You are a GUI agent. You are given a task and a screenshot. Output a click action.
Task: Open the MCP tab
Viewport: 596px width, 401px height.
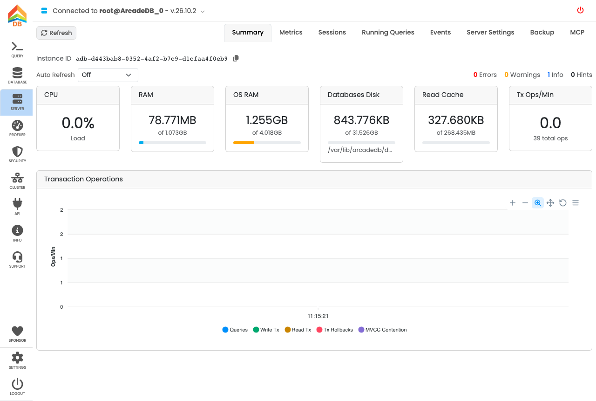(x=577, y=32)
